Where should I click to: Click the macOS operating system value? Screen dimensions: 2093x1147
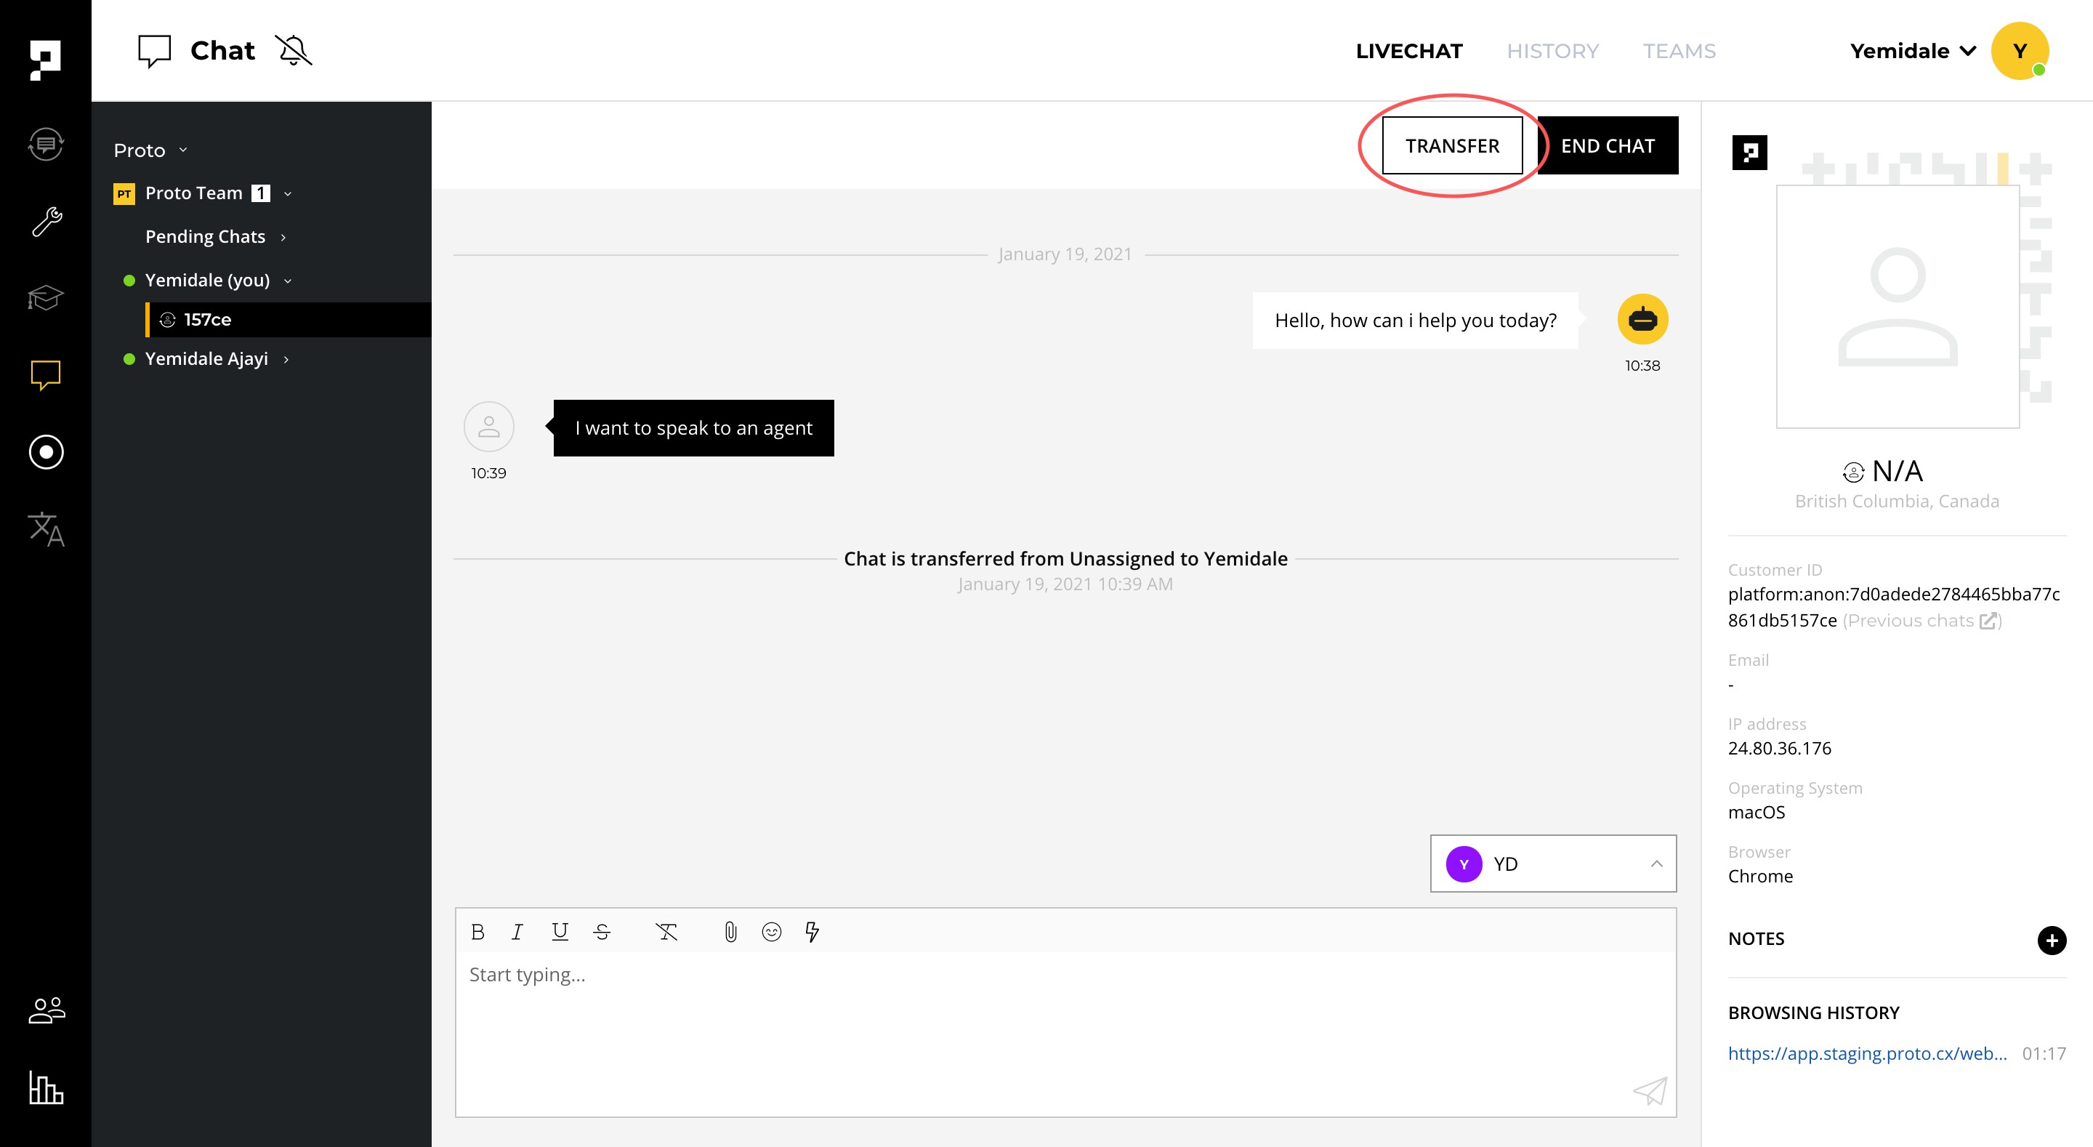[x=1756, y=813]
